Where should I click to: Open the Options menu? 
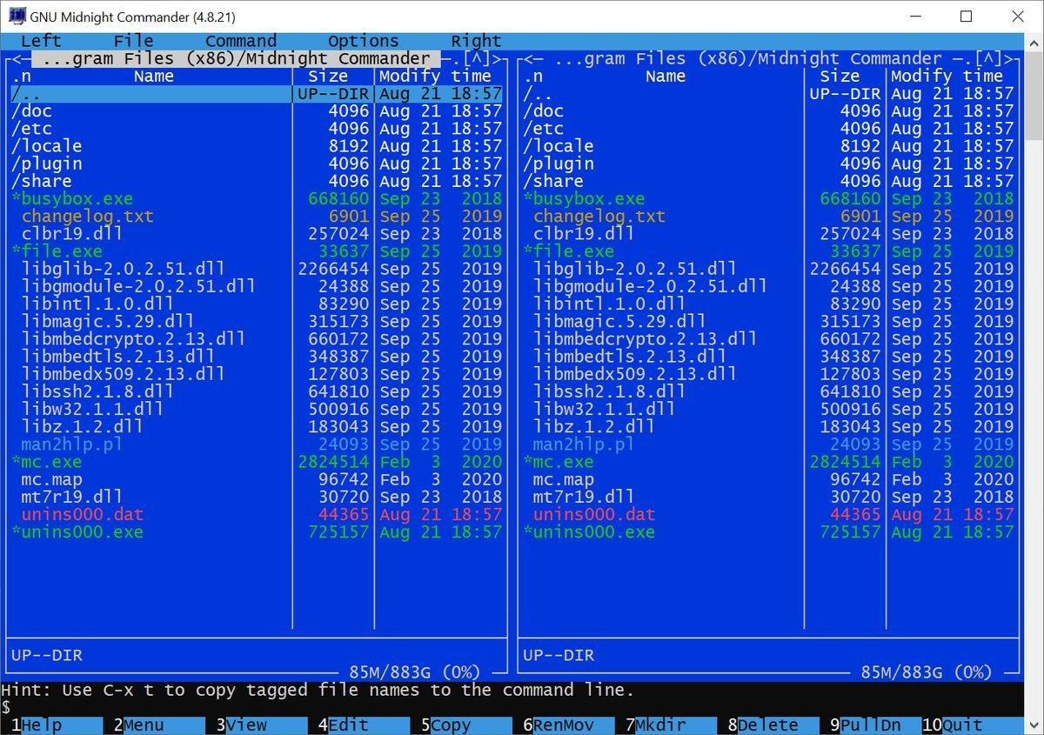click(x=364, y=41)
